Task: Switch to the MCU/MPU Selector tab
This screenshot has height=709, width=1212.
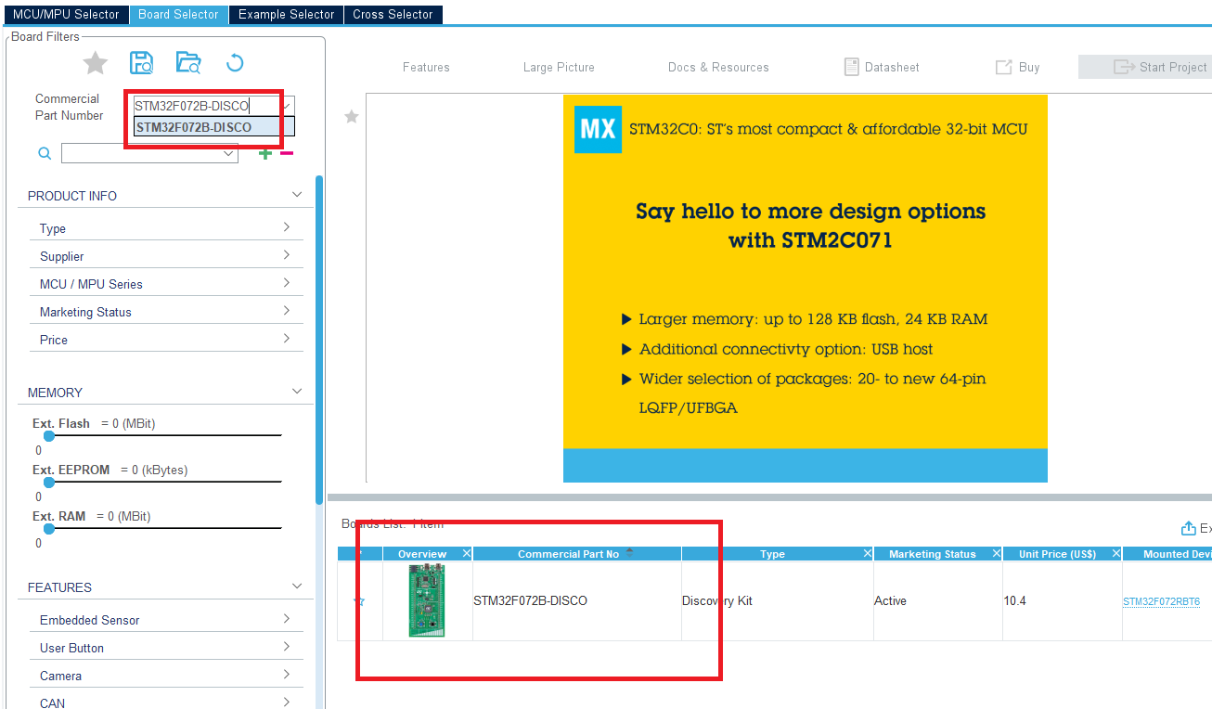Action: (x=65, y=14)
